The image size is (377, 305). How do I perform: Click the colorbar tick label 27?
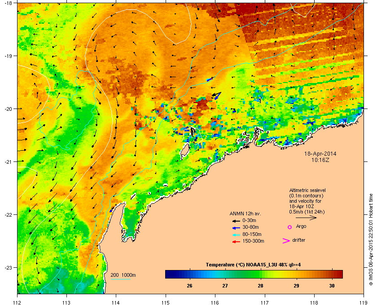[x=225, y=286]
